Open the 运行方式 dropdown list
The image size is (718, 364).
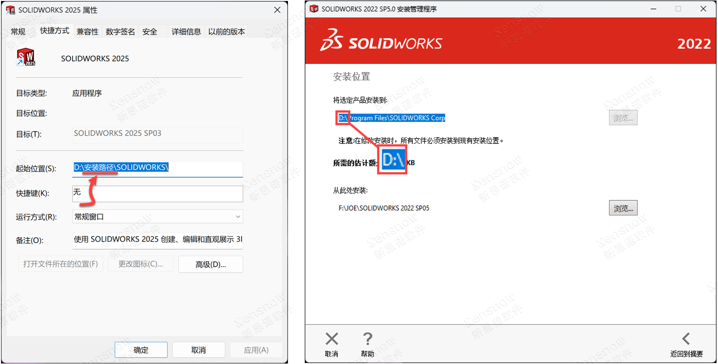(157, 216)
